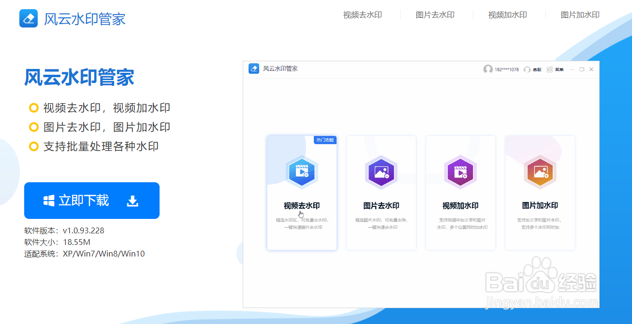Screen dimensions: 632x324
Task: Close the 风云水印管家 app window
Action: pyautogui.click(x=591, y=69)
